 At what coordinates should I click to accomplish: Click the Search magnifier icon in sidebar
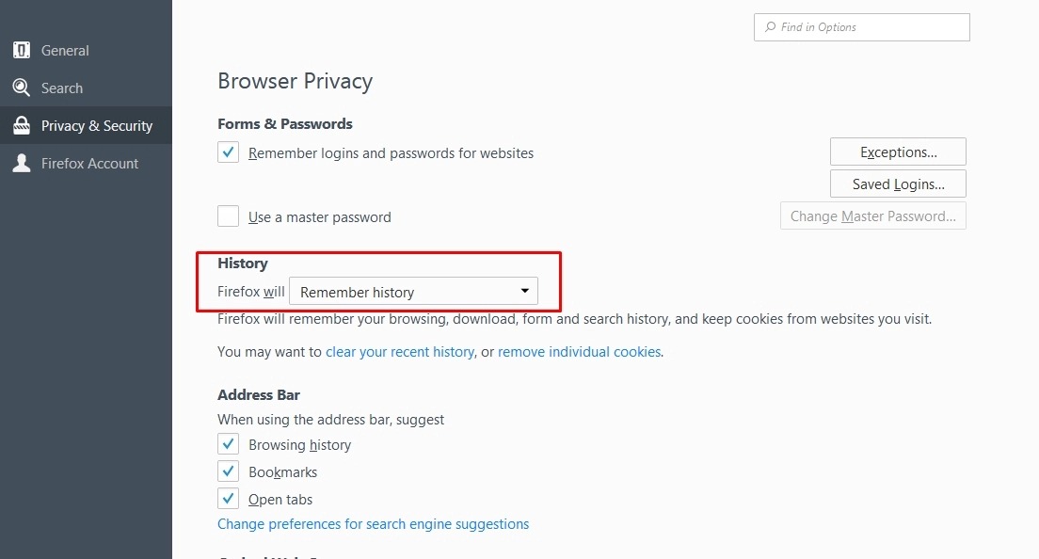tap(21, 88)
